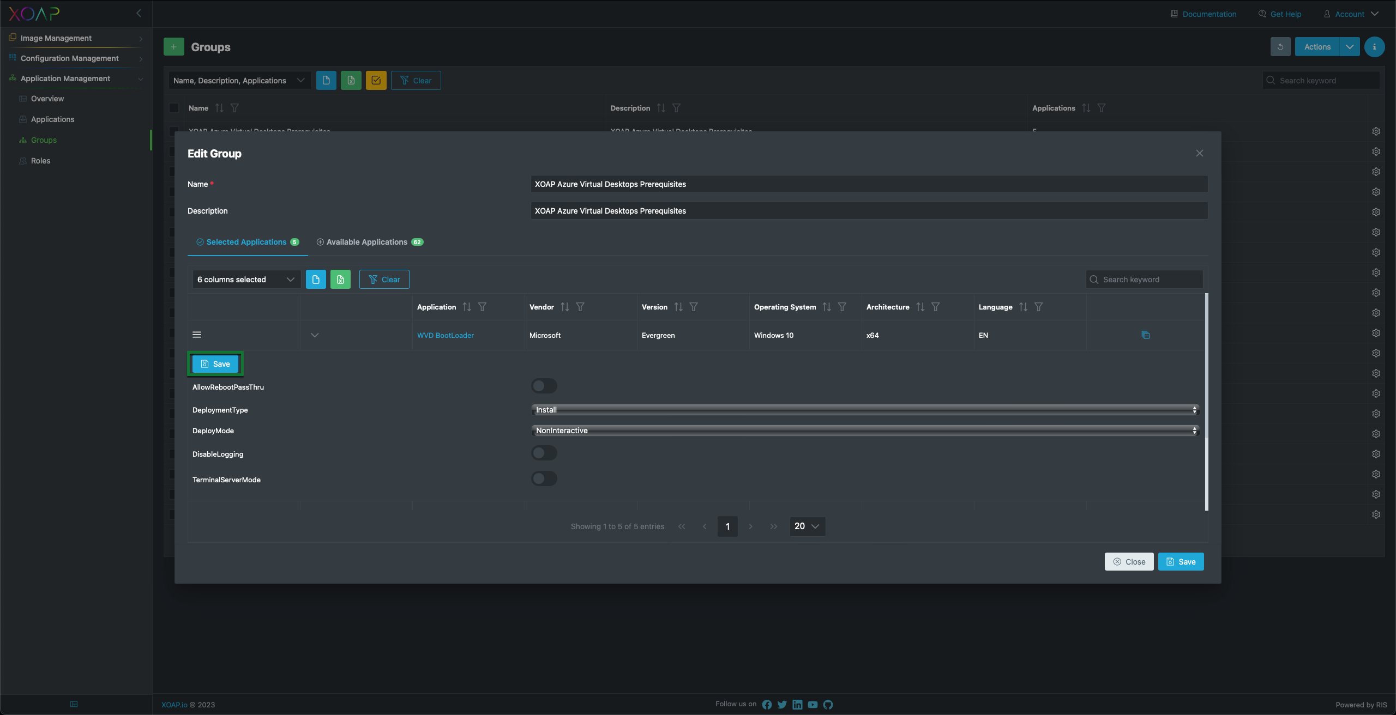Open Applications in sidebar
The width and height of the screenshot is (1396, 715).
52,119
